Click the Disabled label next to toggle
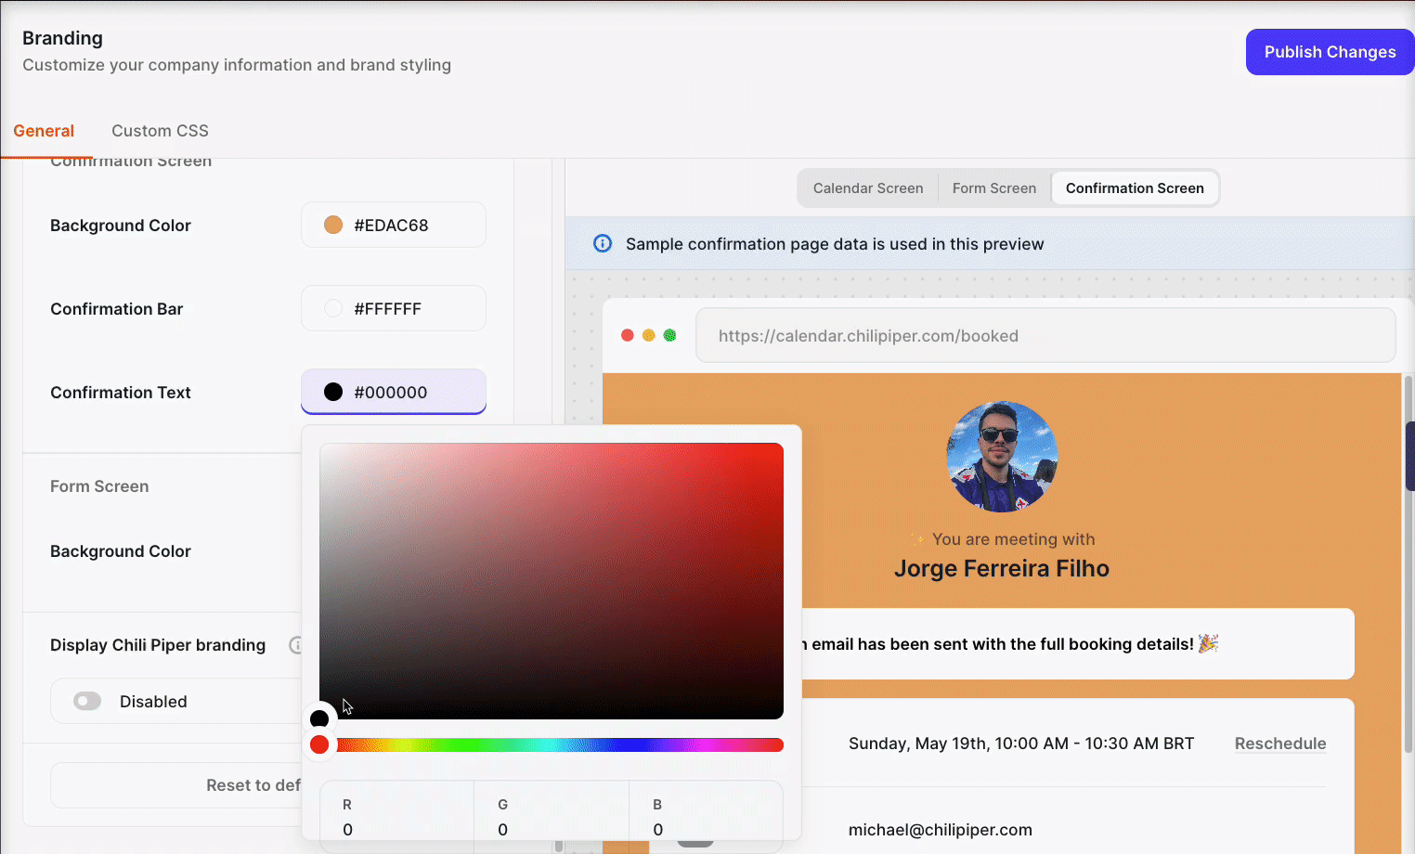 tap(153, 702)
